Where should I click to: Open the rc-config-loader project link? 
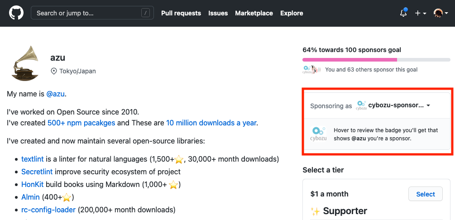pos(48,210)
